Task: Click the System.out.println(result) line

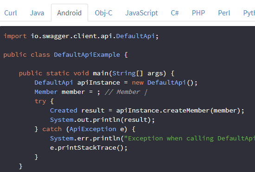Action: coord(102,120)
